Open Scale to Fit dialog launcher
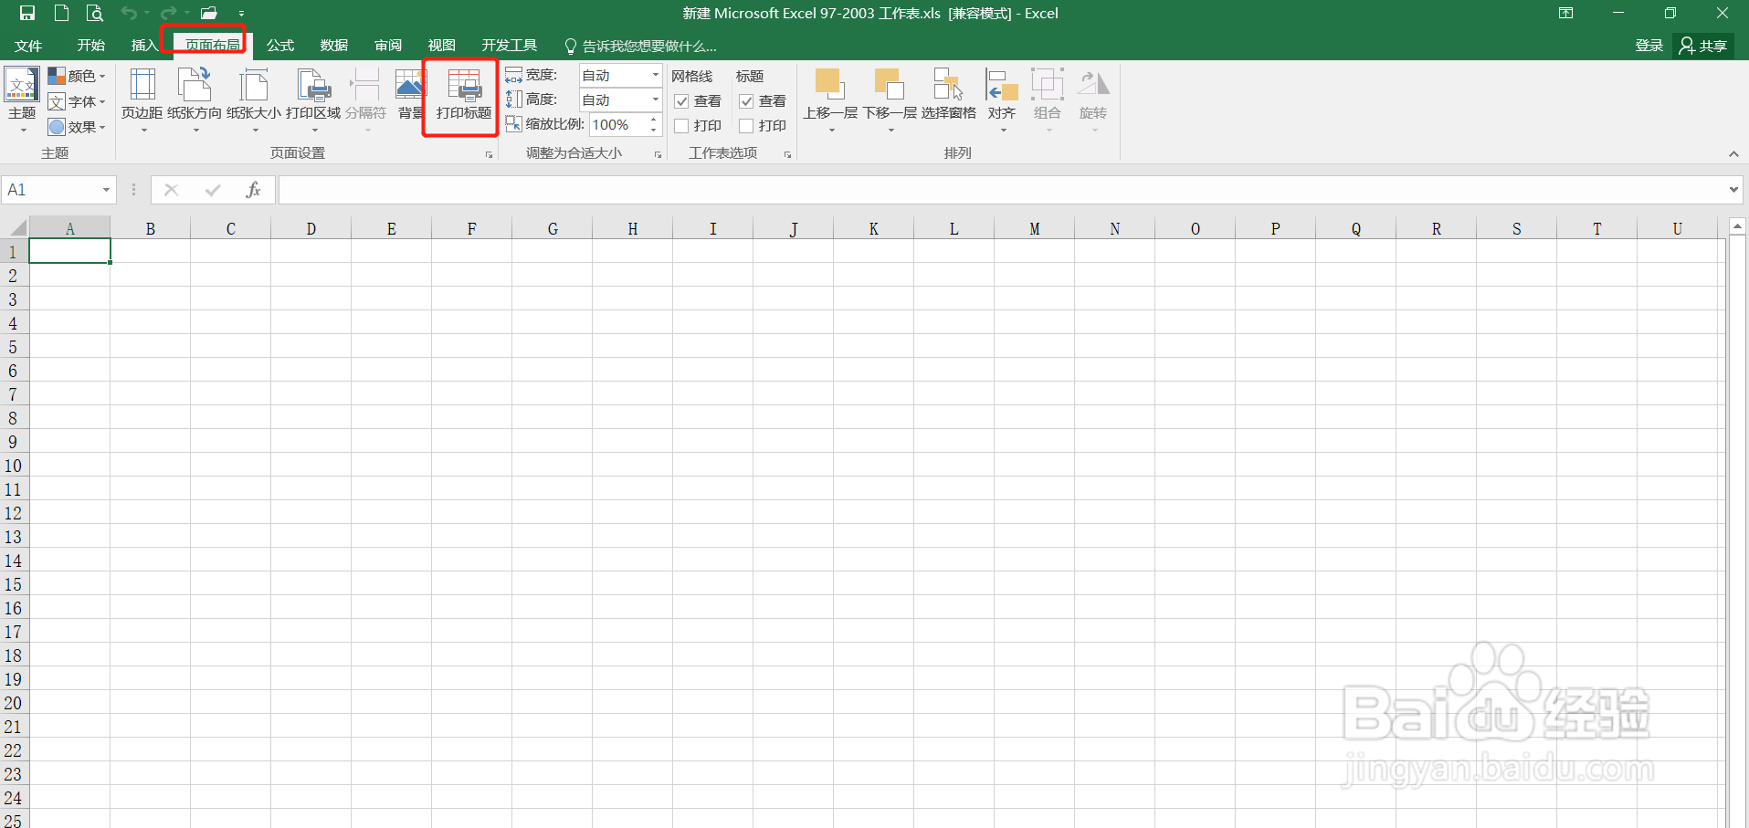Screen dimensions: 1749x828 coord(658,155)
